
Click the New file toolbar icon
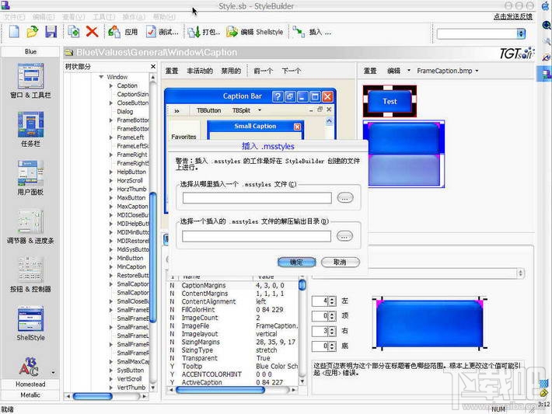tap(14, 32)
